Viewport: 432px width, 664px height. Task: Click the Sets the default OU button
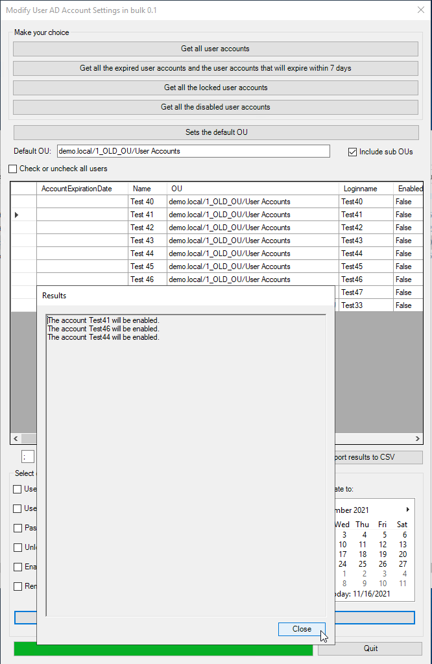point(216,132)
